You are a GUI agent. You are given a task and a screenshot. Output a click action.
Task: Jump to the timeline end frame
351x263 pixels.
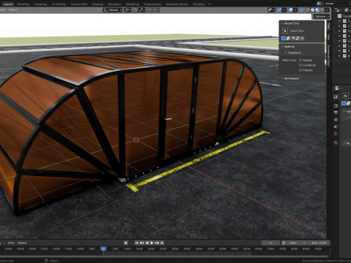162,243
